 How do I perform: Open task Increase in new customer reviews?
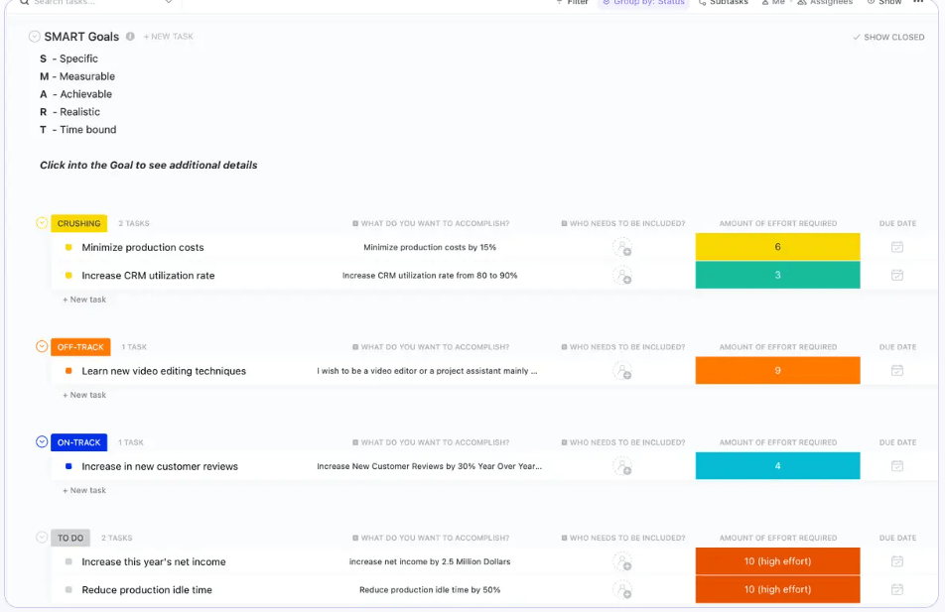coord(160,467)
